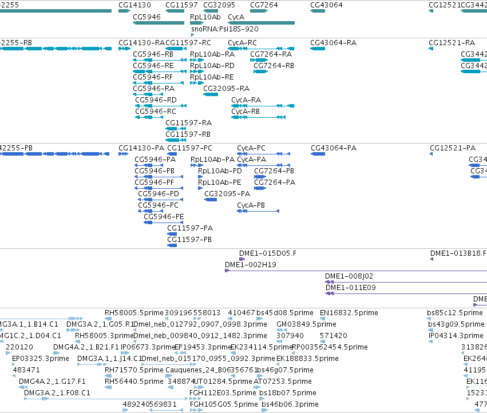Click EST FGH105G05.5prime
Viewport: 487px width, 413px height.
(224, 404)
